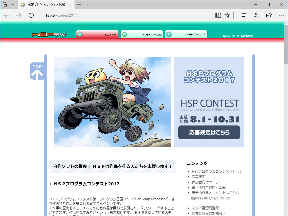Open Edge settings with the ellipsis icon

click(282, 15)
